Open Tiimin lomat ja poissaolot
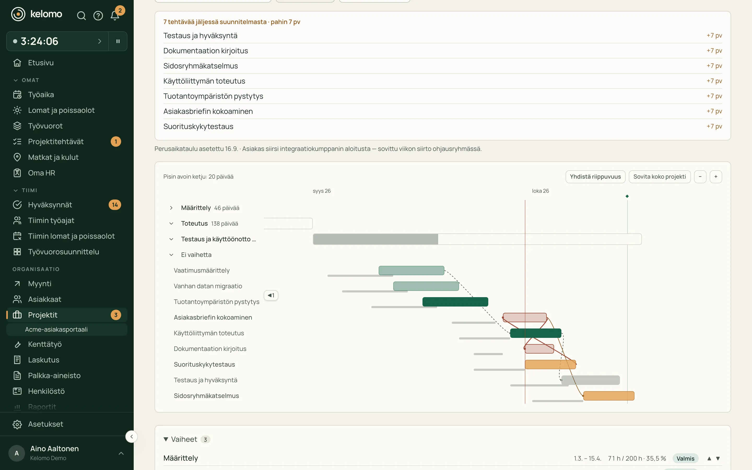 [x=67, y=236]
